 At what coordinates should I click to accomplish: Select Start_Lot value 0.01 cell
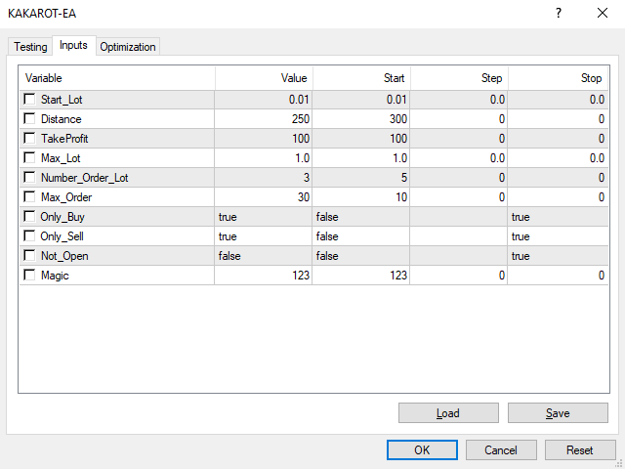264,100
